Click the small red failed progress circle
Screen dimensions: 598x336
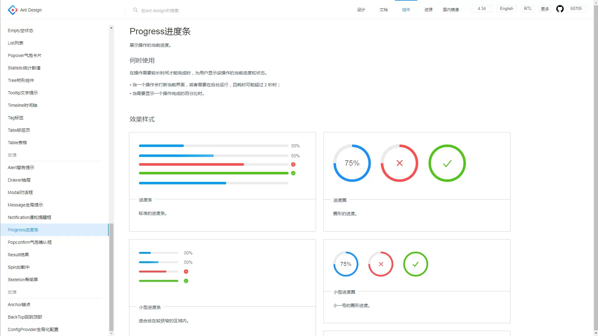click(381, 264)
